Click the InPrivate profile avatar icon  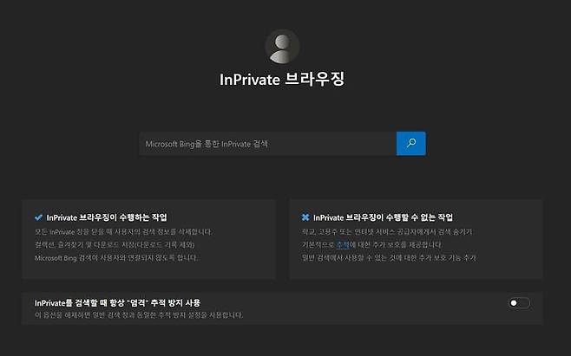click(x=282, y=47)
